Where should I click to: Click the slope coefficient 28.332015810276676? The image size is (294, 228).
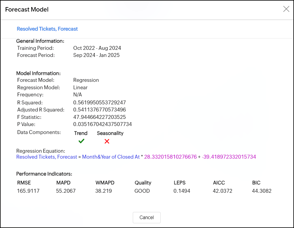[x=170, y=157]
